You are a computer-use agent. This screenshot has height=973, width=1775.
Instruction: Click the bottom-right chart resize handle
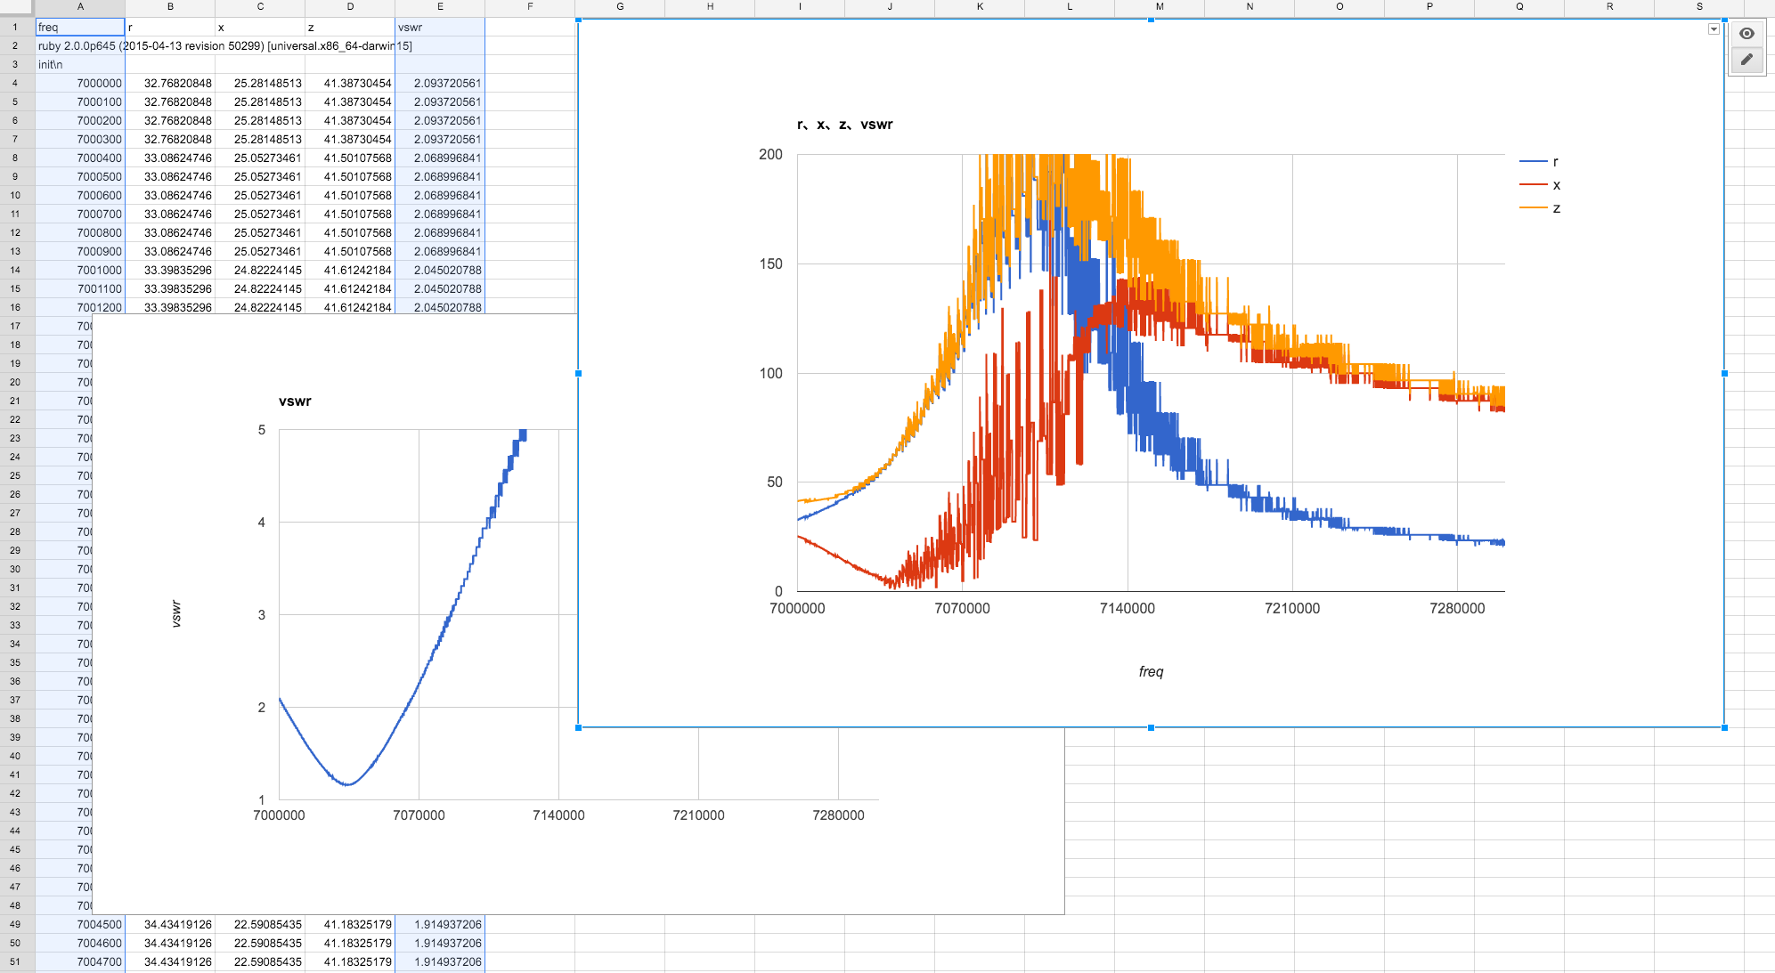[x=1724, y=727]
